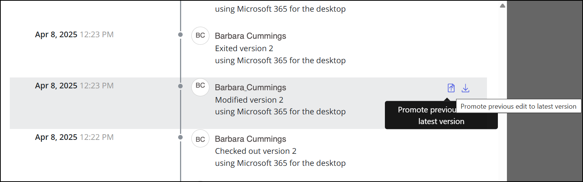
Task: Select timeline dot for Modified version 2
Action: coord(180,86)
